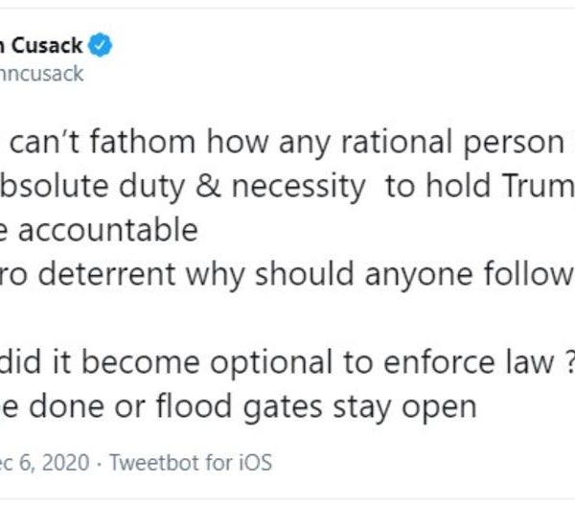Open the Tweetbot for iOS source link
575x507 pixels.
point(190,463)
